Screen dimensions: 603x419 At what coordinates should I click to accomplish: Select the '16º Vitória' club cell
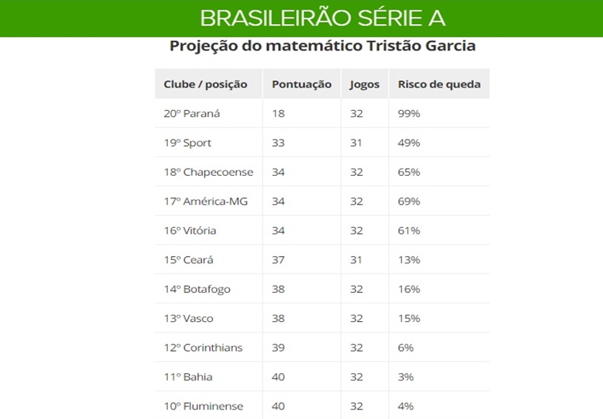click(x=190, y=230)
